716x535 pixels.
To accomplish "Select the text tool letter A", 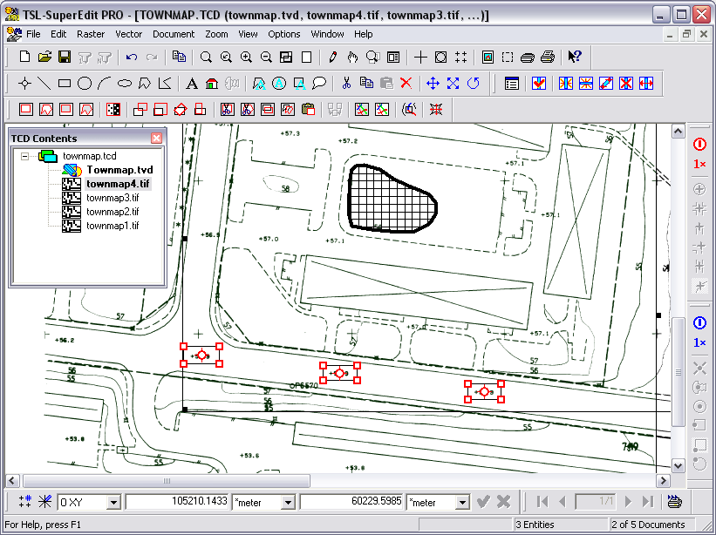I will coord(192,84).
